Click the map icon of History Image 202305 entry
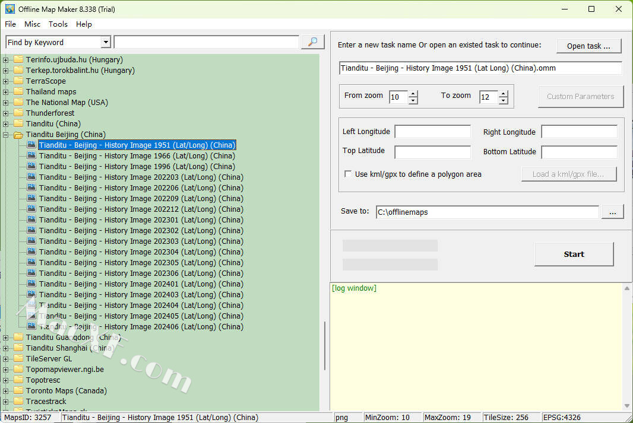 tap(31, 262)
